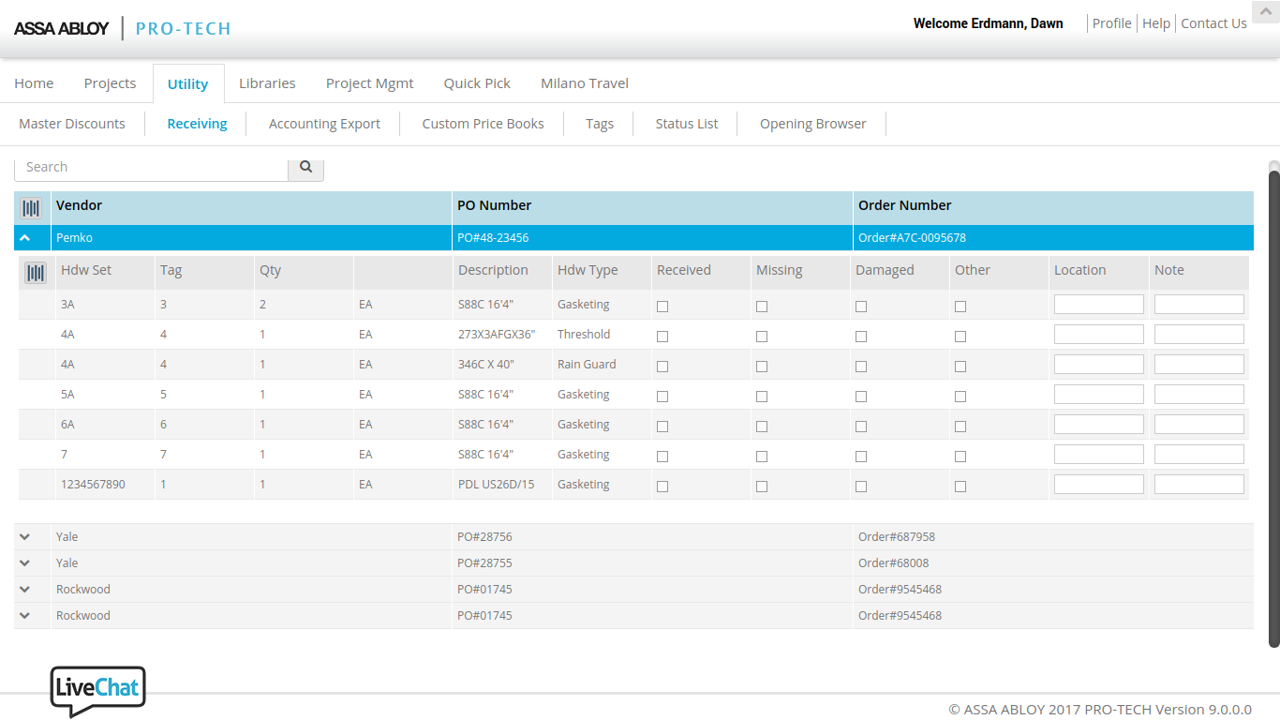Open the Projects tab
The image size is (1280, 720).
(110, 83)
